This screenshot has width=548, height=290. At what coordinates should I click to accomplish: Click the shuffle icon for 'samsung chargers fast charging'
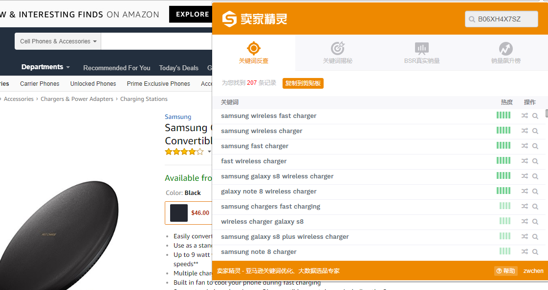click(525, 207)
